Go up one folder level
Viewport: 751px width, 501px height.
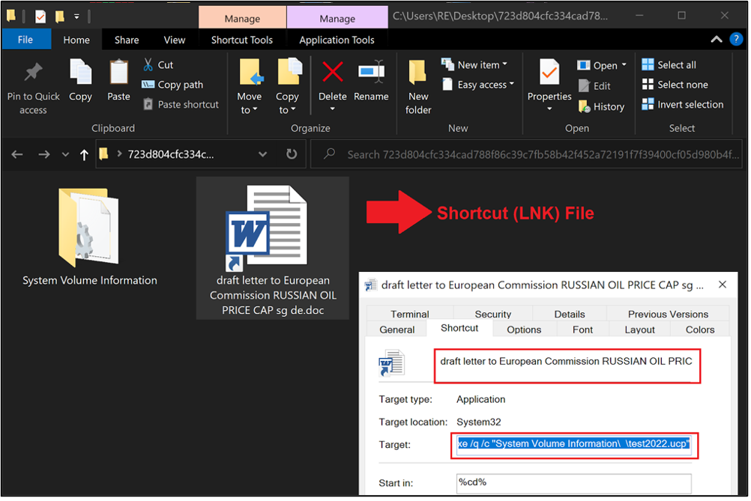pos(84,154)
